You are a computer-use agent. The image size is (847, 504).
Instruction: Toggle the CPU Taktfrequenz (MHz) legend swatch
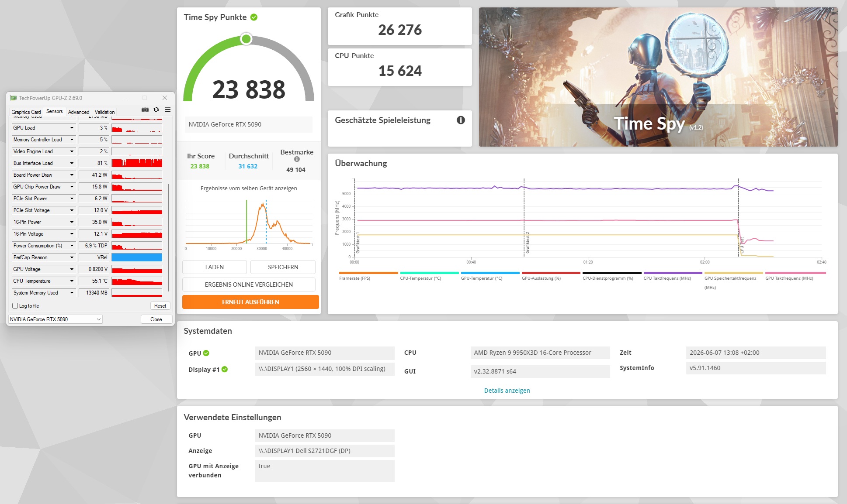point(673,273)
